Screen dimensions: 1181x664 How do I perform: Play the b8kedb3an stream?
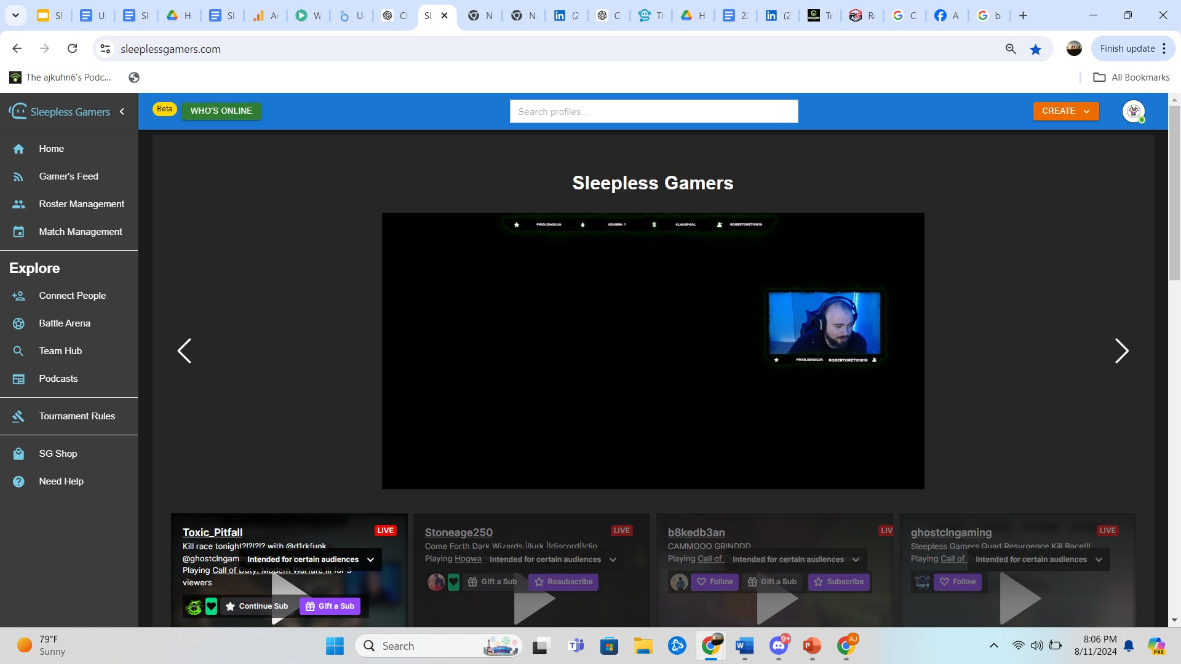(x=777, y=599)
